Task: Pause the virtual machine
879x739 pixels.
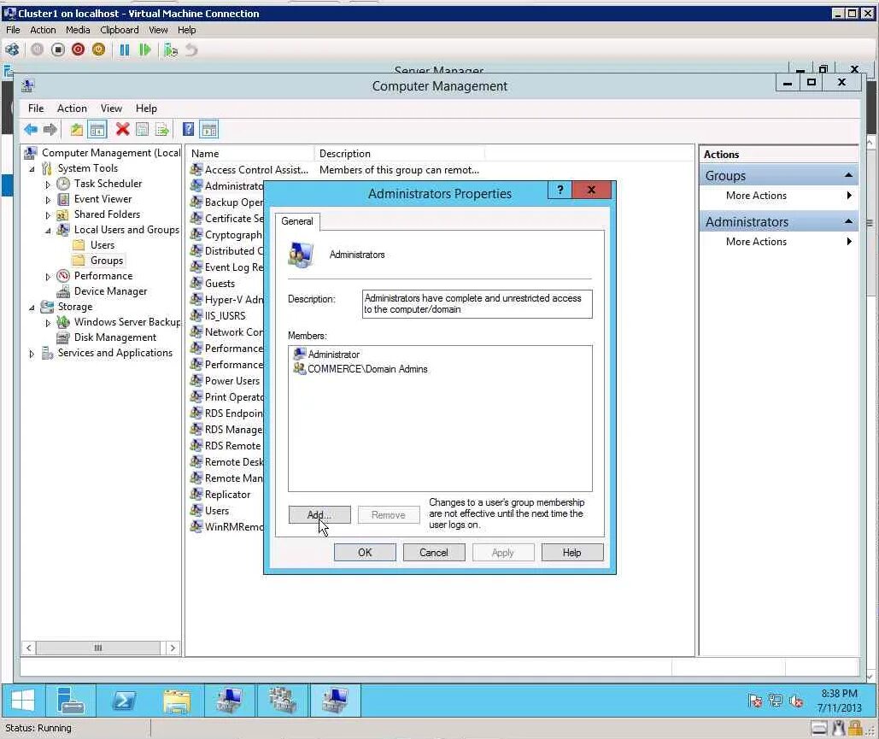Action: pos(125,50)
